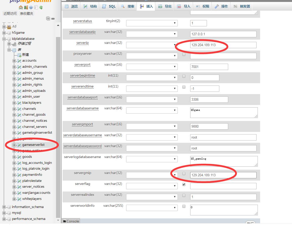Open the gameserverlist table link
Image resolution: width=292 pixels, height=225 pixels.
pyautogui.click(x=33, y=145)
